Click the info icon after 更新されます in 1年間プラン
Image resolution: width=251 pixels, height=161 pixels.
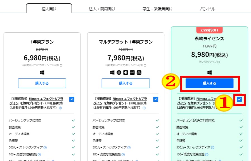coord(60,108)
